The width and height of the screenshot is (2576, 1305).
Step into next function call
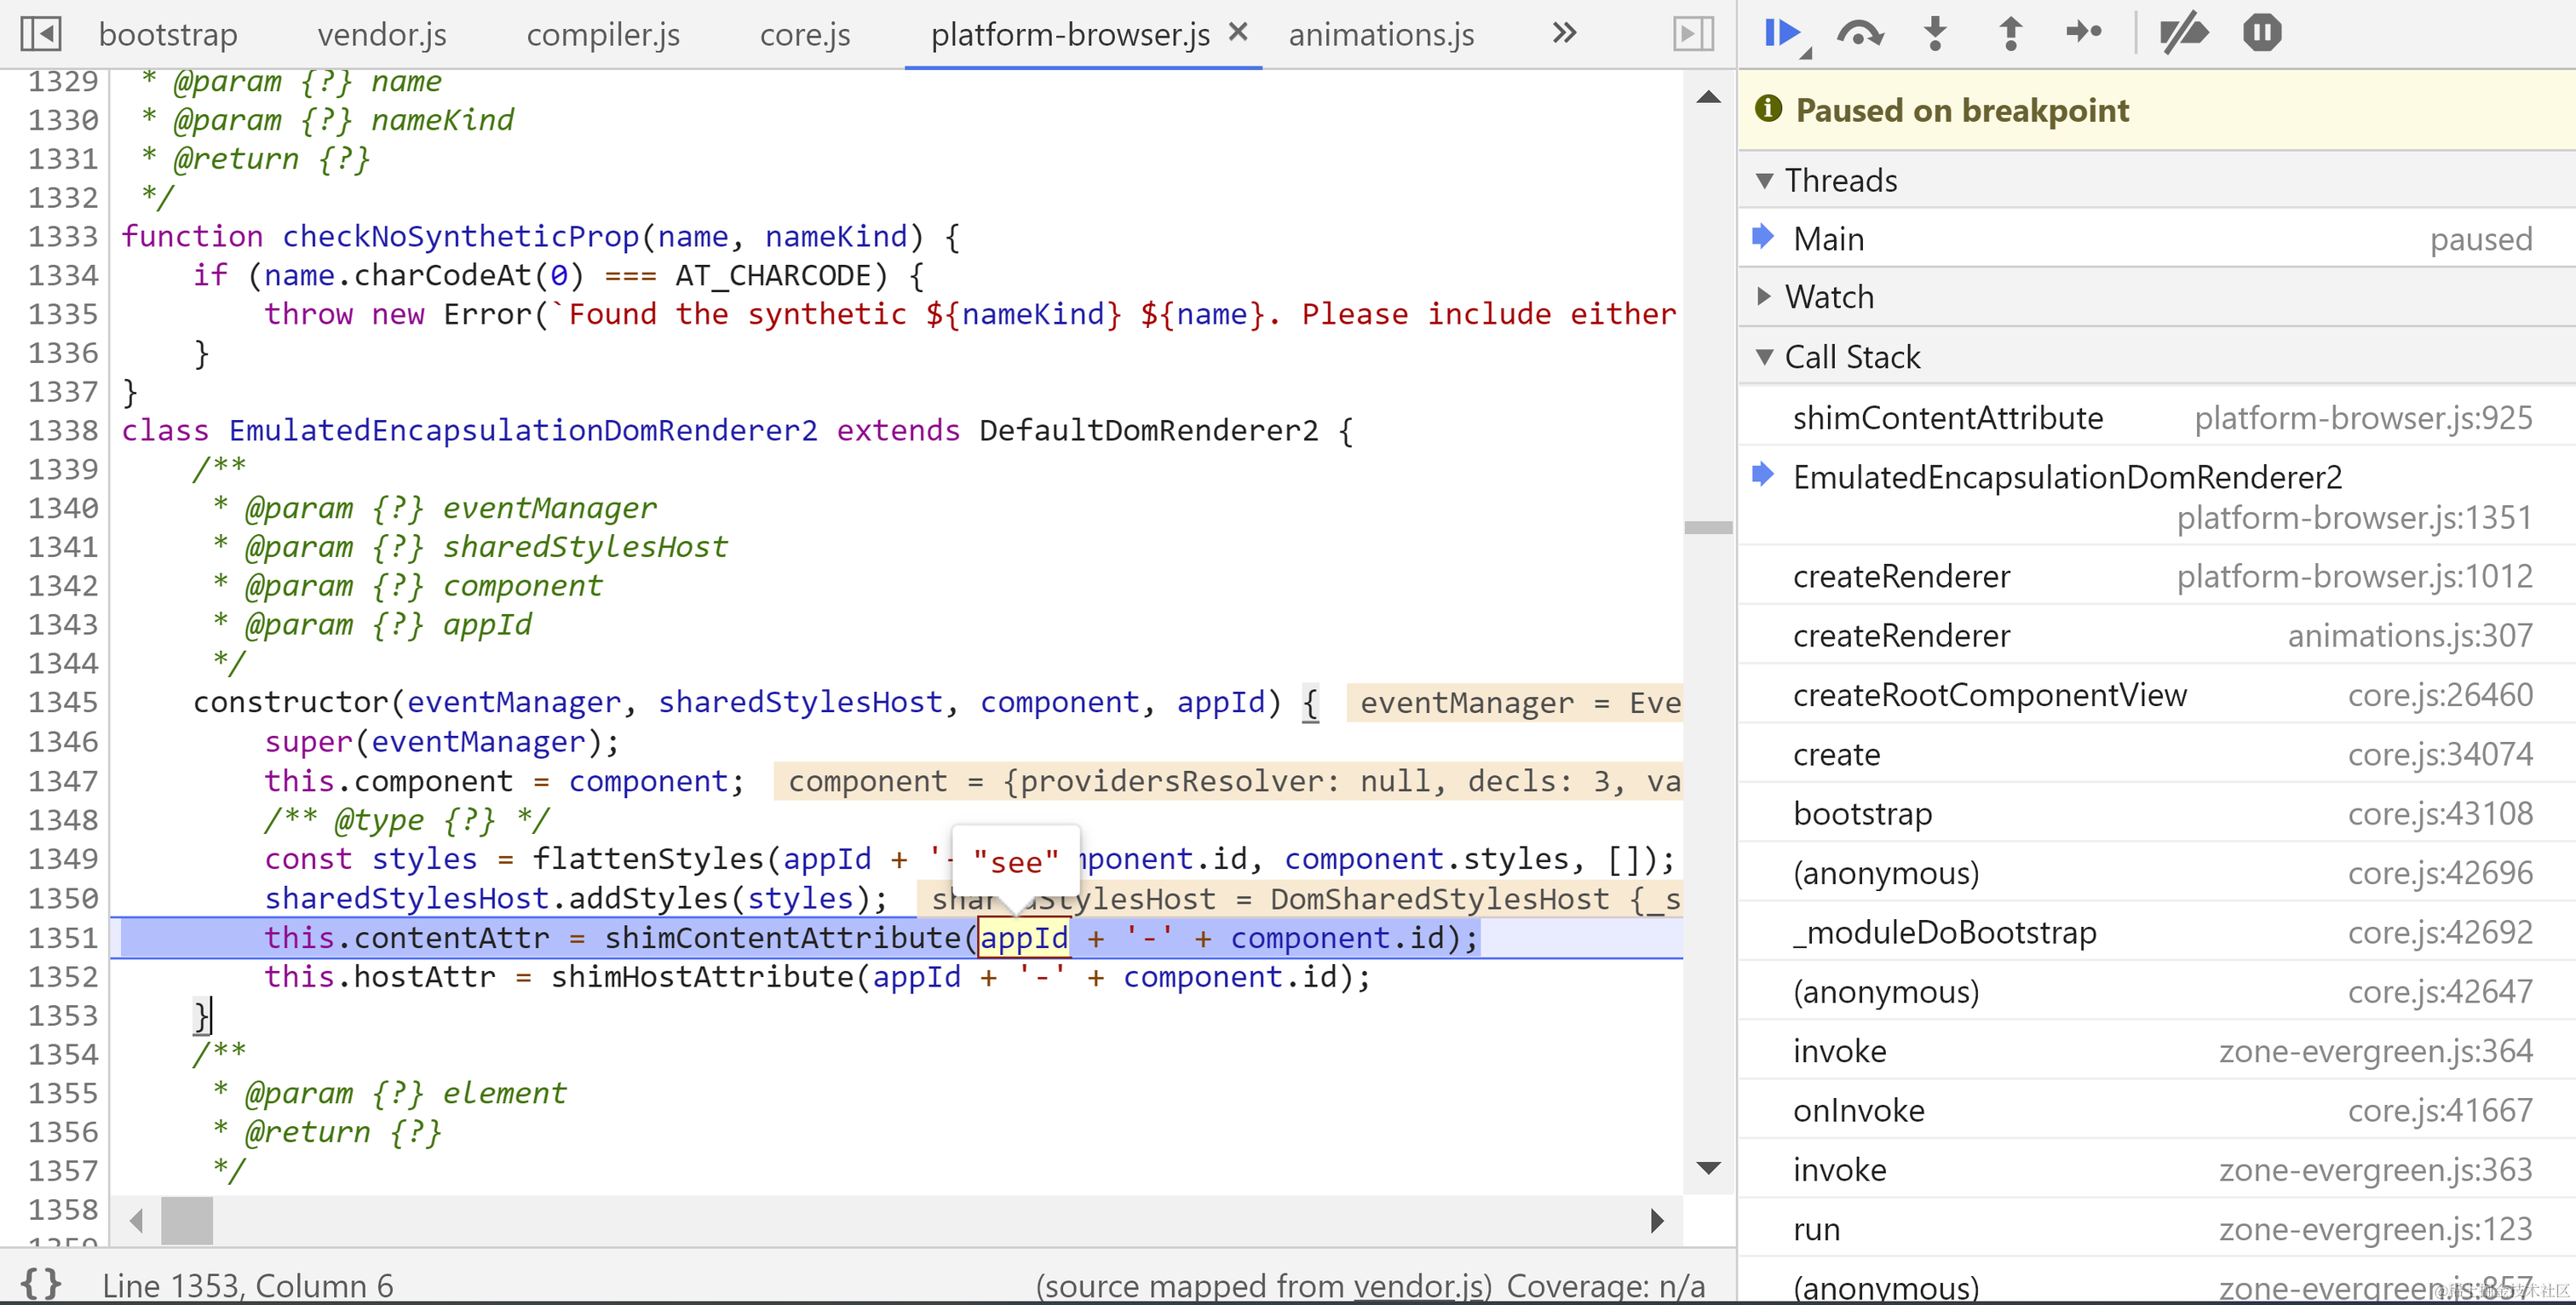point(1935,33)
